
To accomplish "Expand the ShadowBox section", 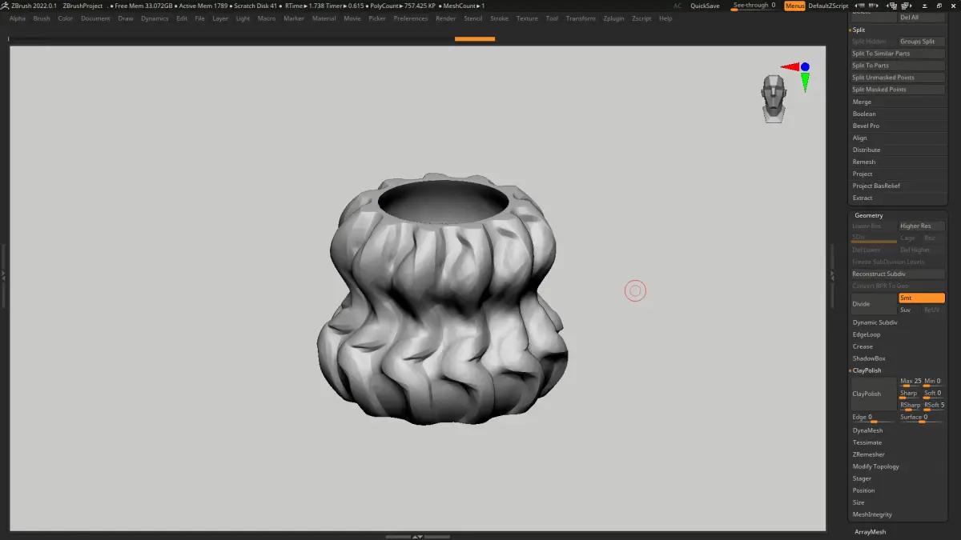I will [x=869, y=358].
